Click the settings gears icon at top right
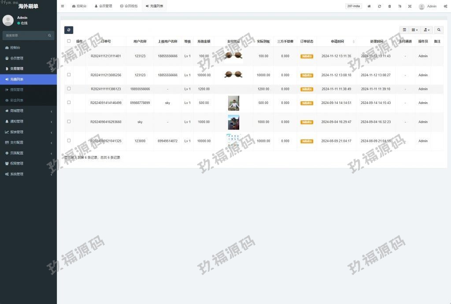Screen dimensions: 451x304 tap(445, 6)
